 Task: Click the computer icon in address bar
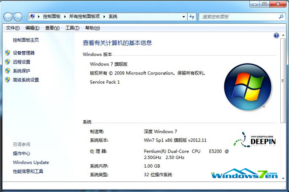32,17
